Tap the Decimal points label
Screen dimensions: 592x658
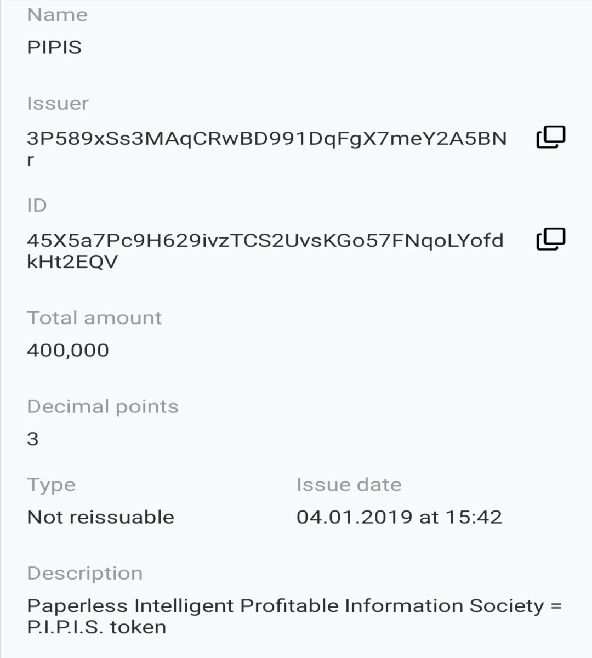click(x=103, y=407)
